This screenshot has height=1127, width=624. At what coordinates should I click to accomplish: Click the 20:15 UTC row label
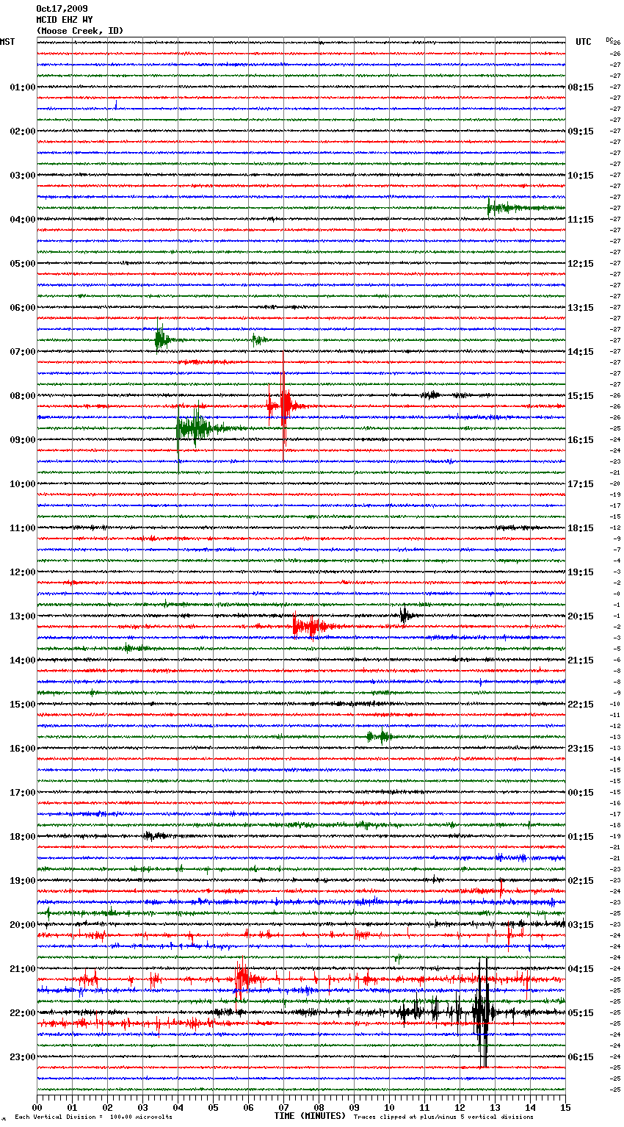pos(581,616)
